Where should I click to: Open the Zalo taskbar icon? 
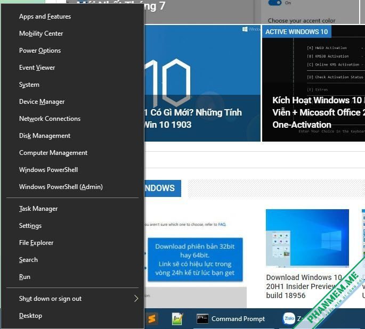pos(289,318)
